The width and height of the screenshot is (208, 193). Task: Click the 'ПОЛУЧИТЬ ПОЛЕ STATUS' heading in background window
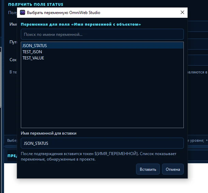tap(36, 4)
